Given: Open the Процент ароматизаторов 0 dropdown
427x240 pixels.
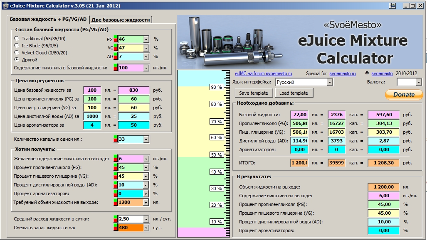Looking at the screenshot, I should coord(146,193).
